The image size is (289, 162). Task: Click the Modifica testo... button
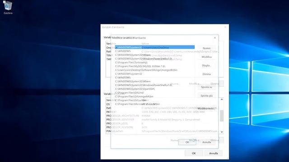[x=206, y=108]
